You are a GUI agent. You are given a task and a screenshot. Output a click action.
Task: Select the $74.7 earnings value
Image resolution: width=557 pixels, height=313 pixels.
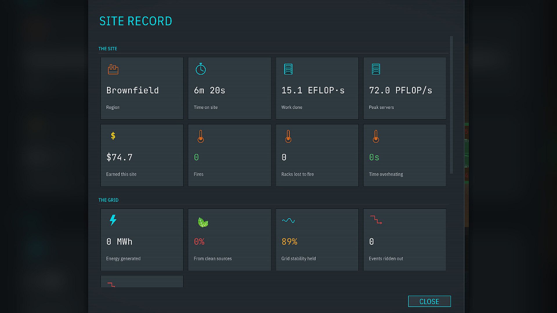(120, 157)
